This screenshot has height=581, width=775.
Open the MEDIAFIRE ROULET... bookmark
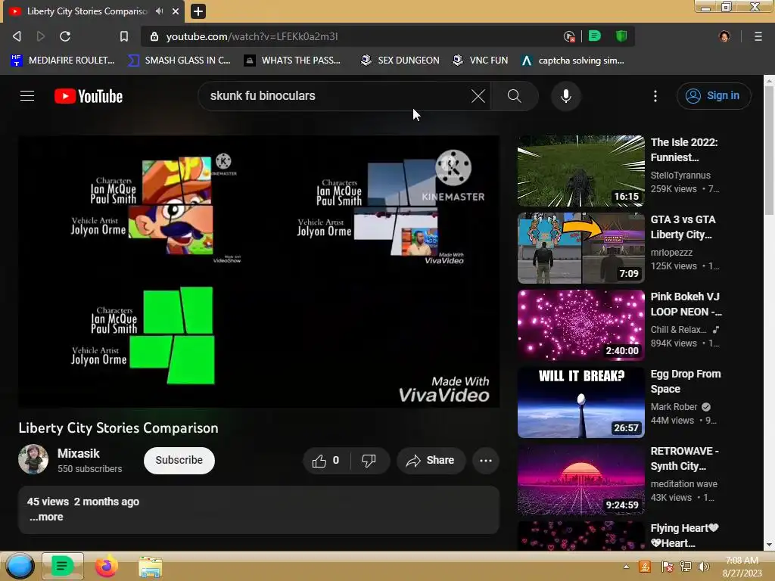pyautogui.click(x=63, y=61)
